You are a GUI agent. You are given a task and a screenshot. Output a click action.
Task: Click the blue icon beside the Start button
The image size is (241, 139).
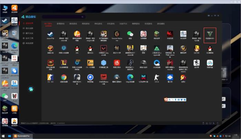click(10, 136)
